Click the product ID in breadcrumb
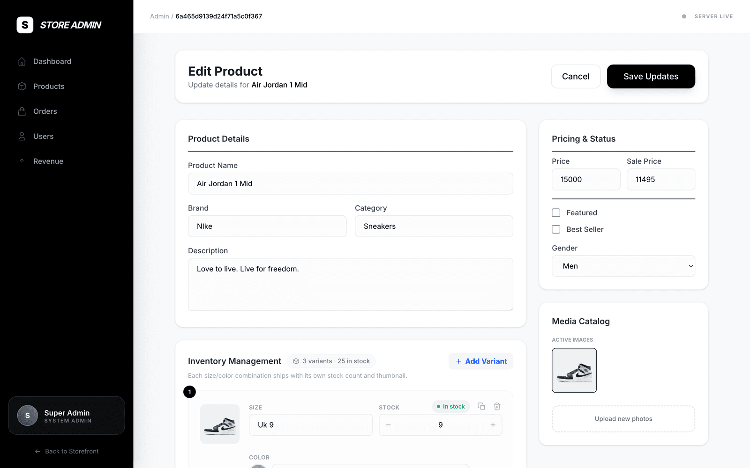 click(219, 16)
